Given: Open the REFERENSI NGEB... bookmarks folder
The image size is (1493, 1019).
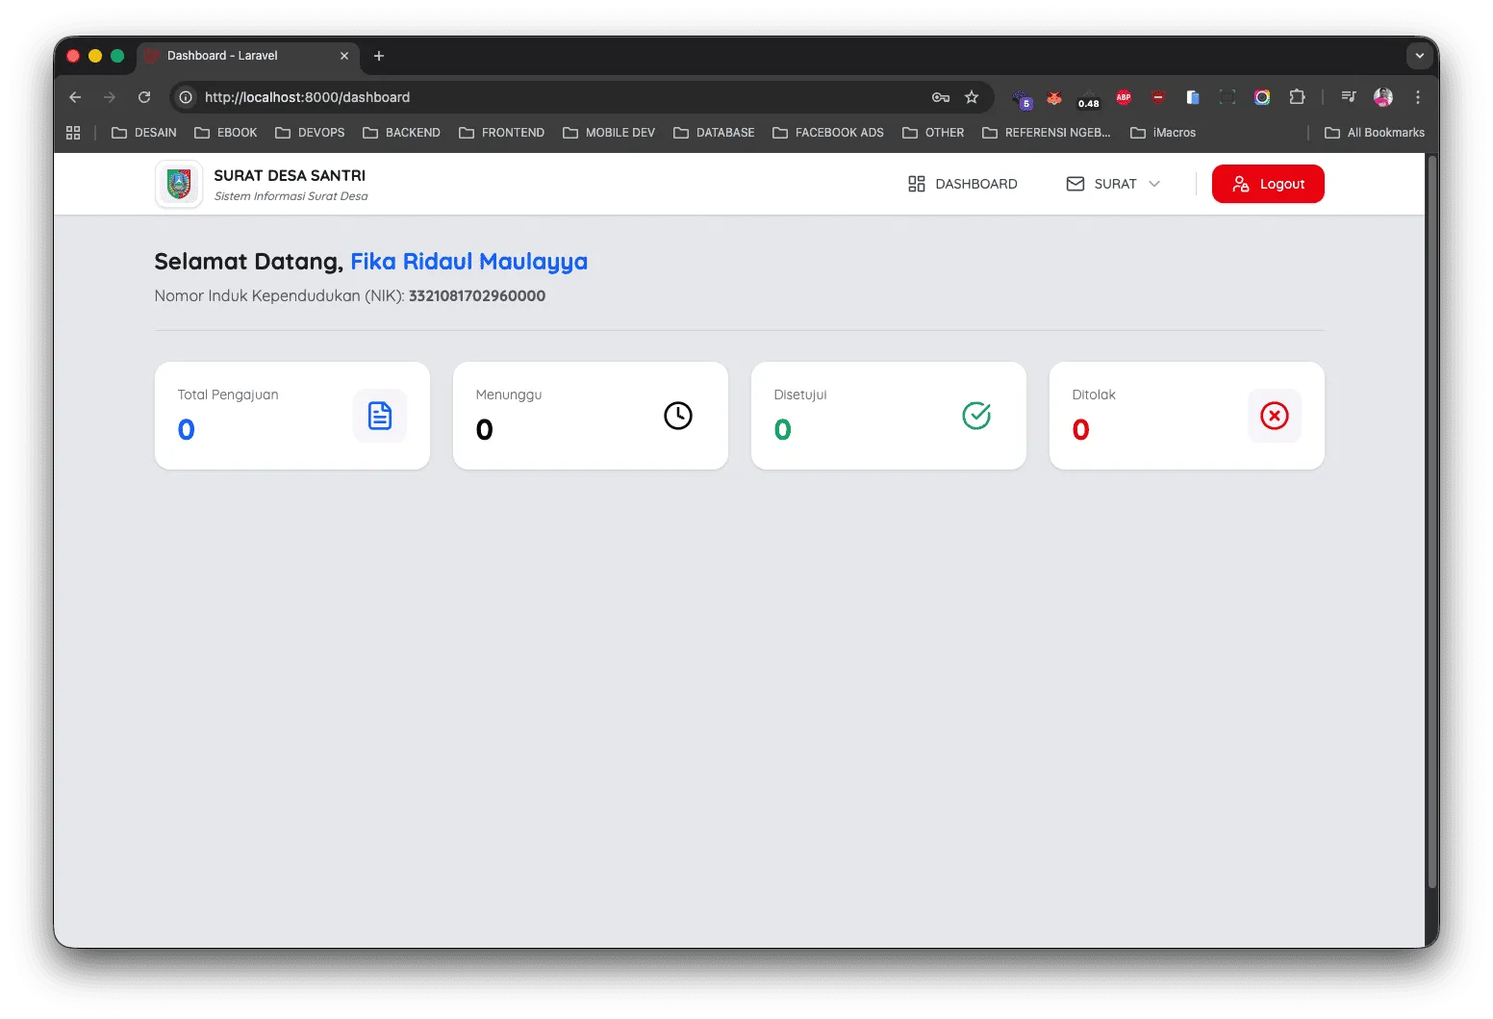Looking at the screenshot, I should pyautogui.click(x=1047, y=133).
